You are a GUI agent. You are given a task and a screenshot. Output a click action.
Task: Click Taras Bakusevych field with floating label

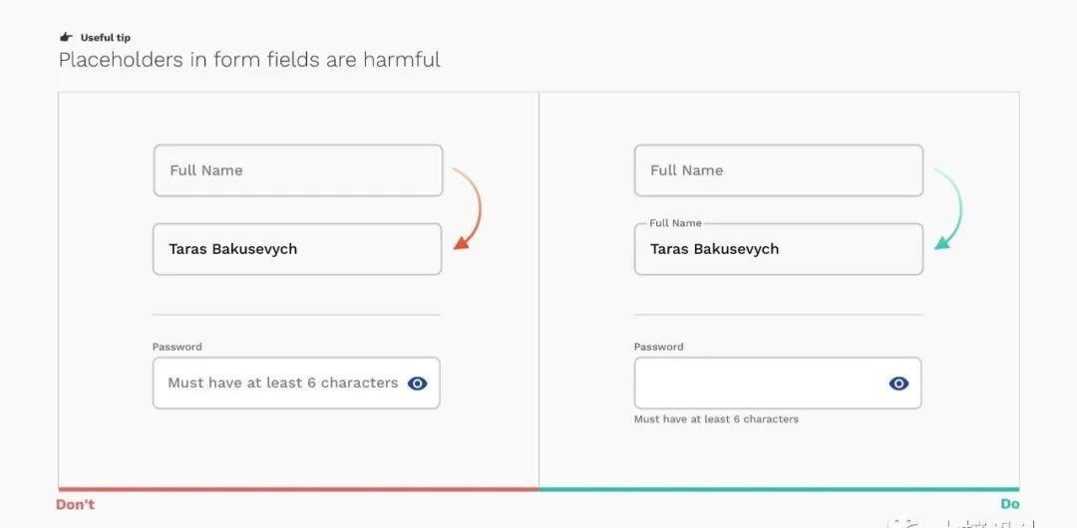(x=779, y=249)
